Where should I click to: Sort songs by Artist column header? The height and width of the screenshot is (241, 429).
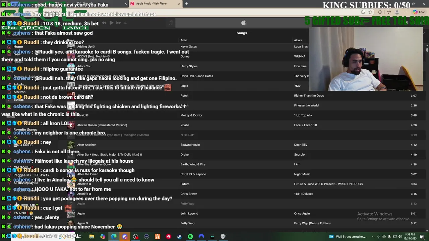(184, 40)
